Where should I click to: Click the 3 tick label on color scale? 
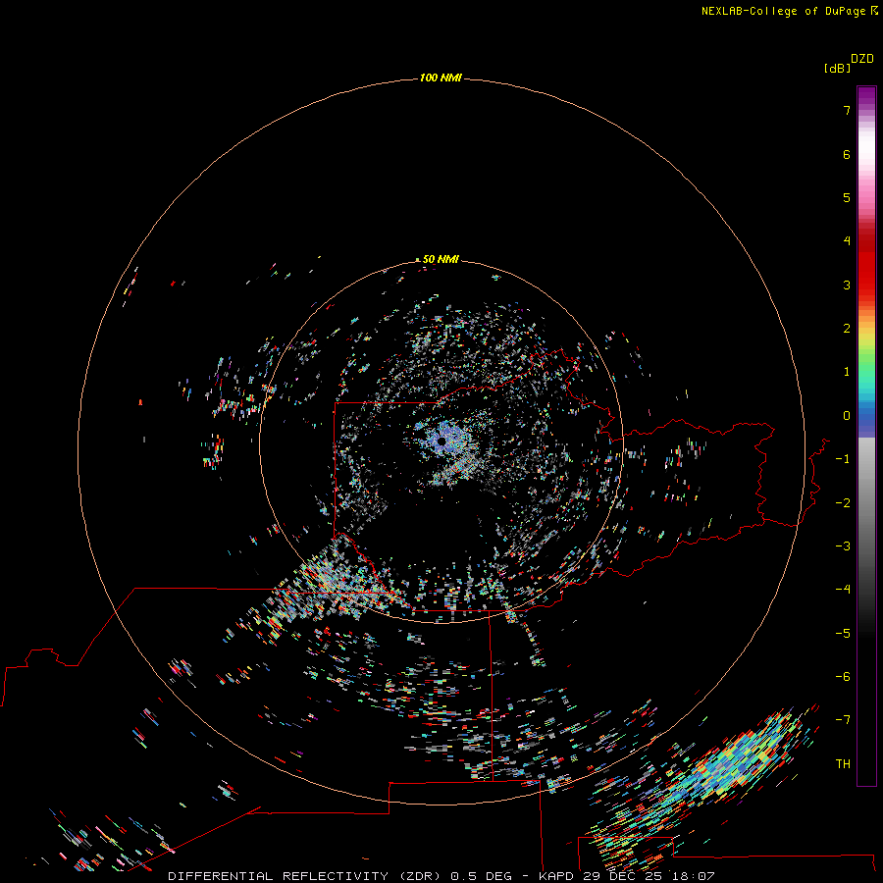(847, 285)
